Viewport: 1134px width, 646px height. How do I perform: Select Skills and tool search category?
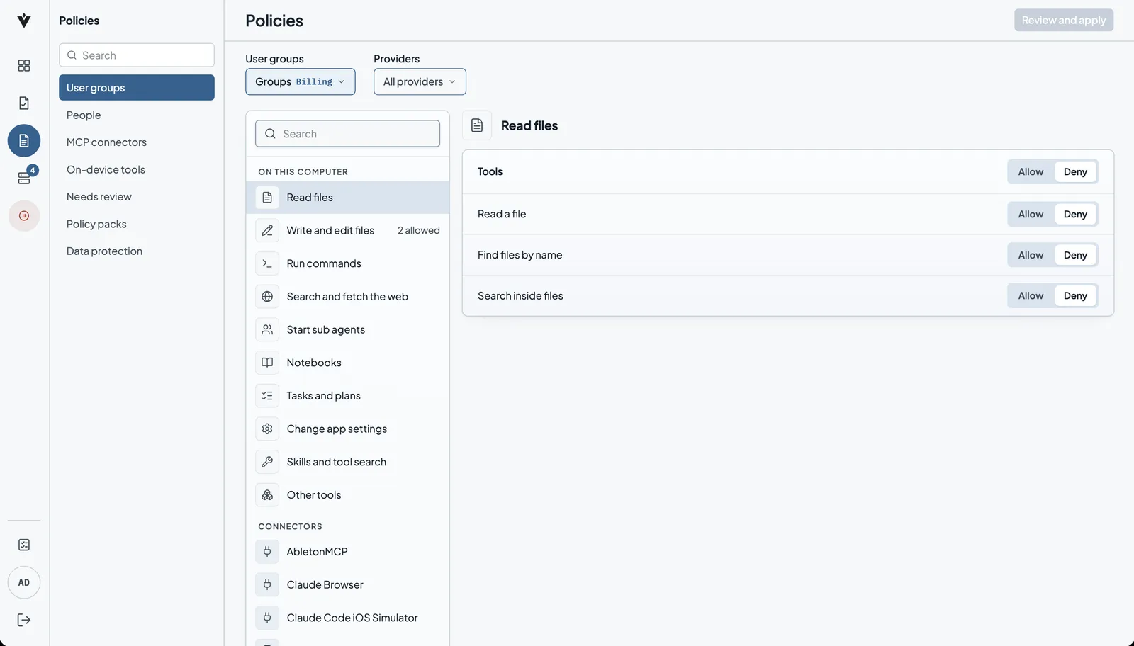click(347, 462)
